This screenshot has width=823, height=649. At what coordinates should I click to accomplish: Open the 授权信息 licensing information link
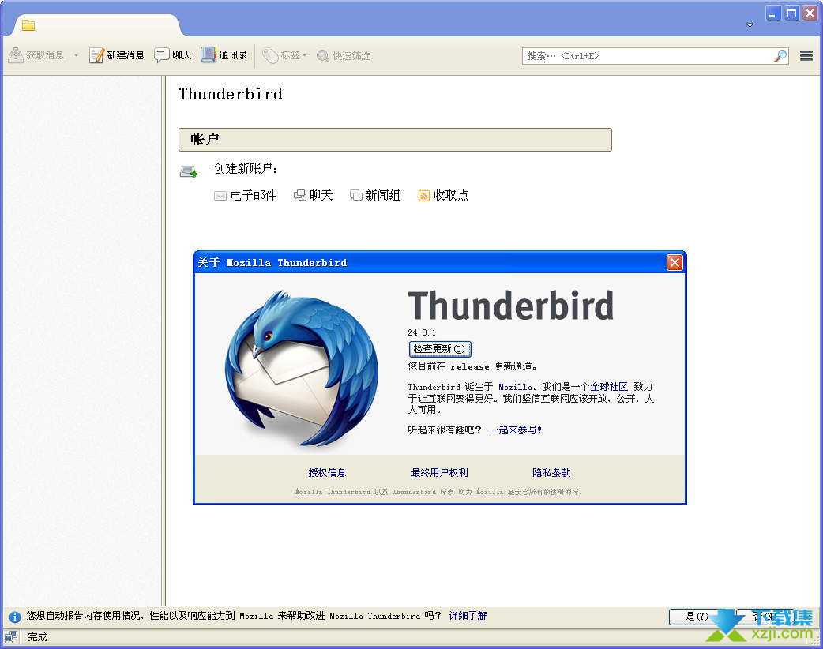[327, 472]
